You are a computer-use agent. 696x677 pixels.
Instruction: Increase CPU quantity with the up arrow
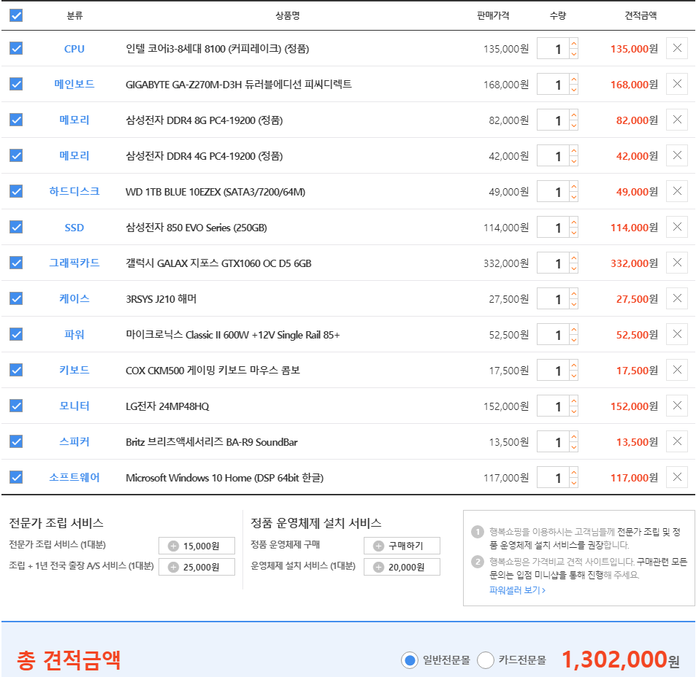point(574,44)
